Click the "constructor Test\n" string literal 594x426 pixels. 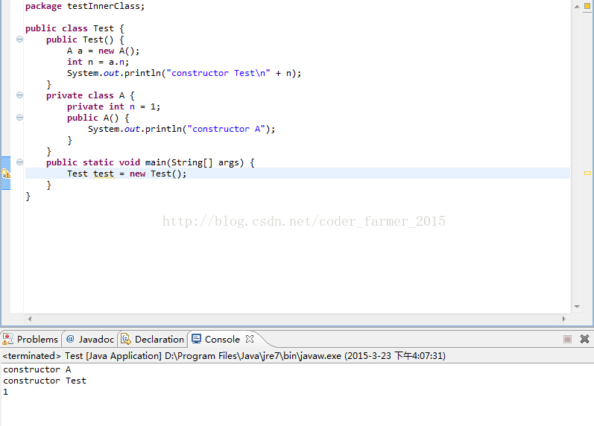click(218, 73)
